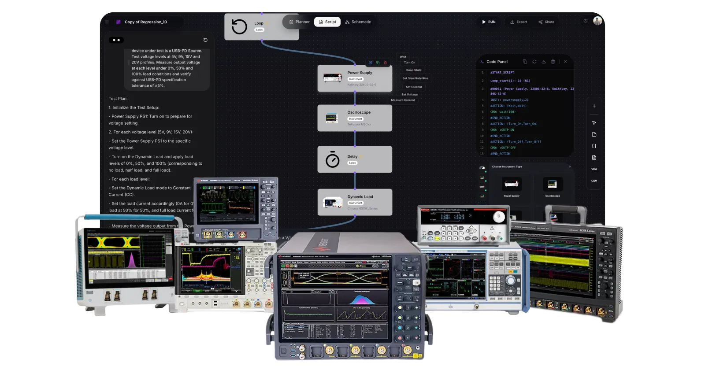Reset the chat with the refresh icon
This screenshot has width=705, height=366.
coord(205,40)
